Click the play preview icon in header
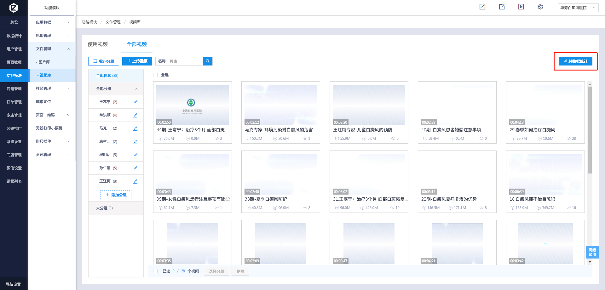Viewport: 605px width, 290px height. (521, 7)
